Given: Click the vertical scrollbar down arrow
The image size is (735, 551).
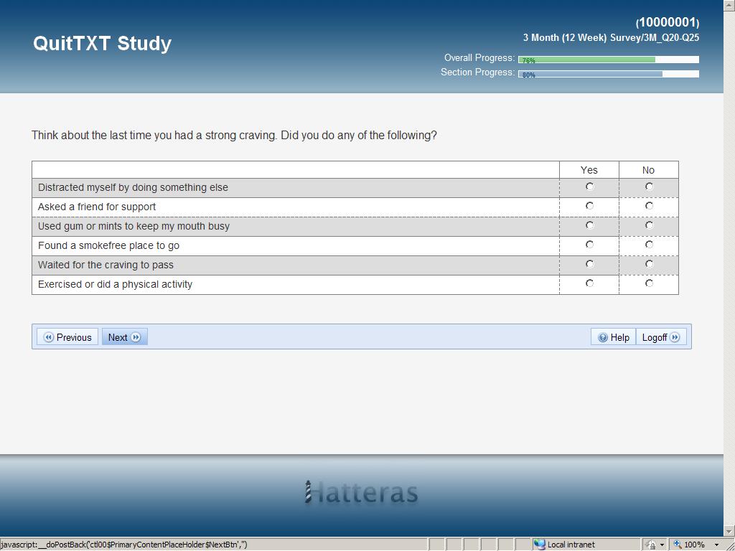Looking at the screenshot, I should [x=729, y=532].
